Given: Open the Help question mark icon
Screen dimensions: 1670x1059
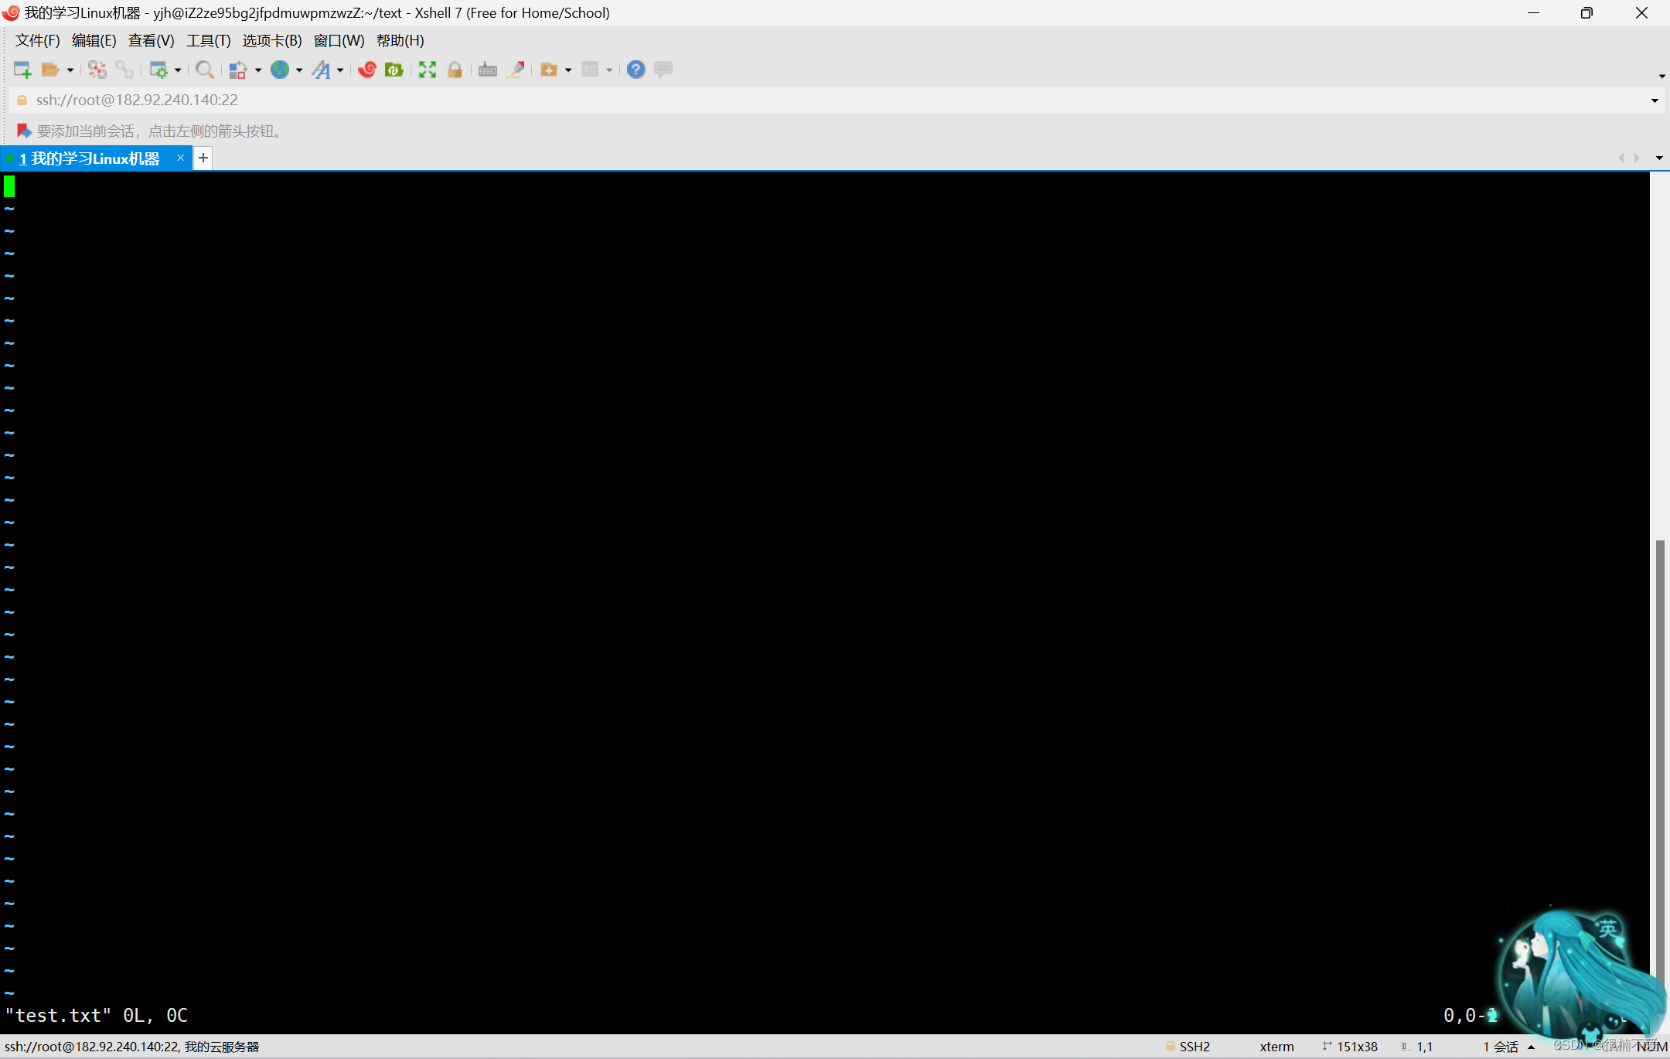Looking at the screenshot, I should [x=636, y=70].
